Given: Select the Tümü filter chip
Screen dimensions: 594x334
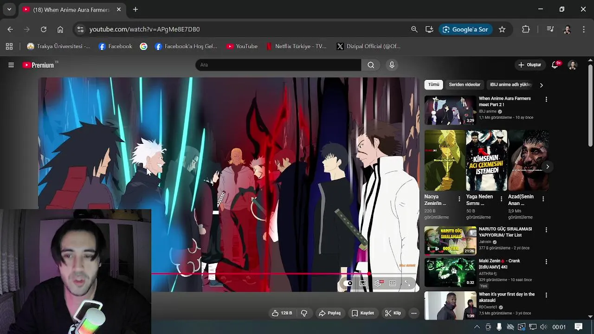Looking at the screenshot, I should 433,85.
